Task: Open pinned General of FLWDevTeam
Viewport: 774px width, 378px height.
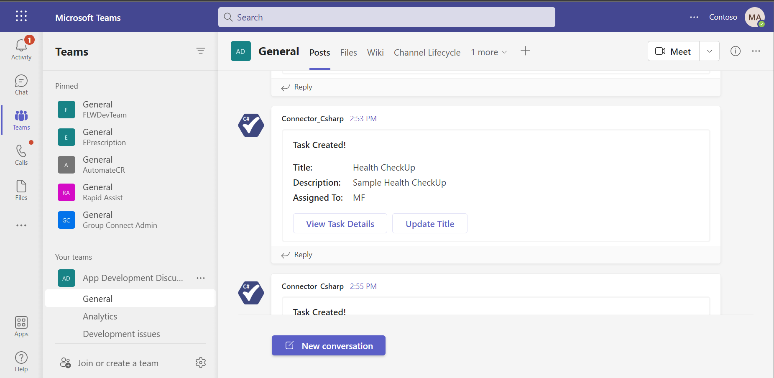Action: 130,110
